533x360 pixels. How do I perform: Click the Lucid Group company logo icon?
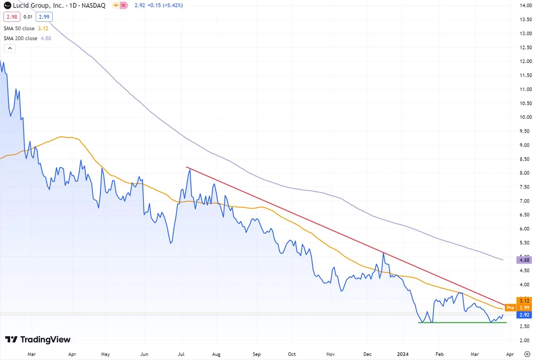pos(7,5)
